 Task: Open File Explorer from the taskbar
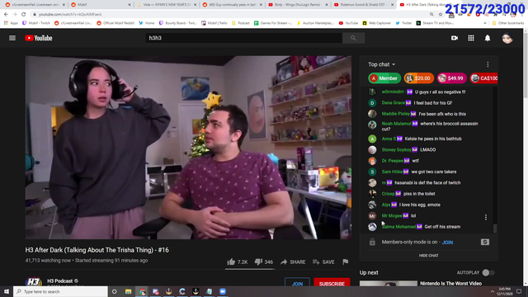tap(129, 291)
